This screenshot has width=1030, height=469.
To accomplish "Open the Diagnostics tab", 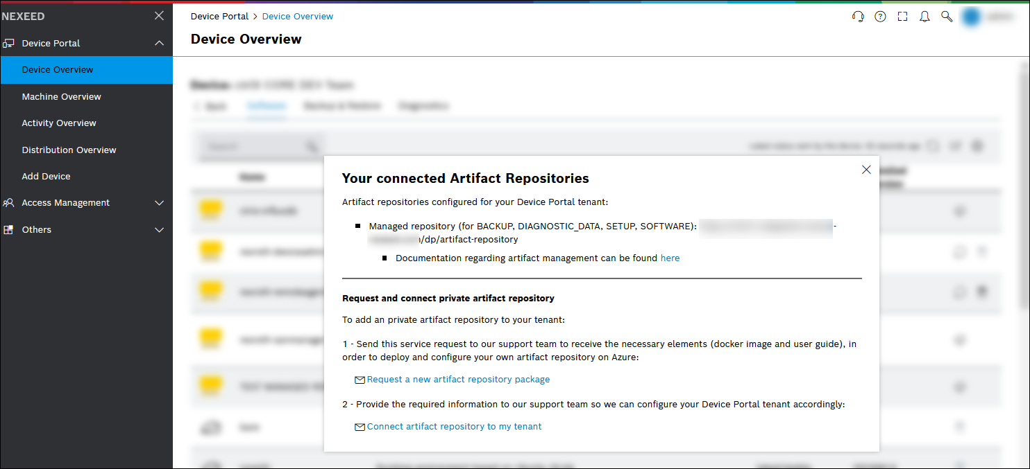I will pyautogui.click(x=424, y=105).
